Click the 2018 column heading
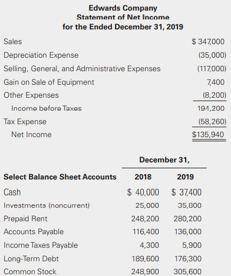Viewport: 231px width, 276px height. point(143,177)
